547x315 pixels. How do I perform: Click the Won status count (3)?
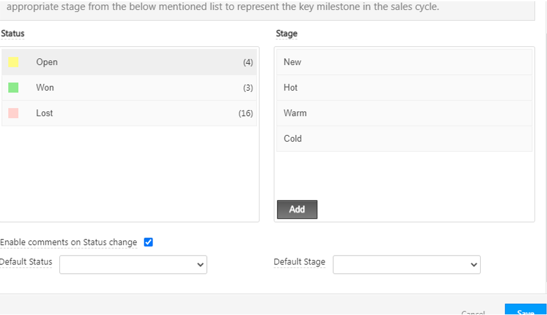pyautogui.click(x=248, y=88)
